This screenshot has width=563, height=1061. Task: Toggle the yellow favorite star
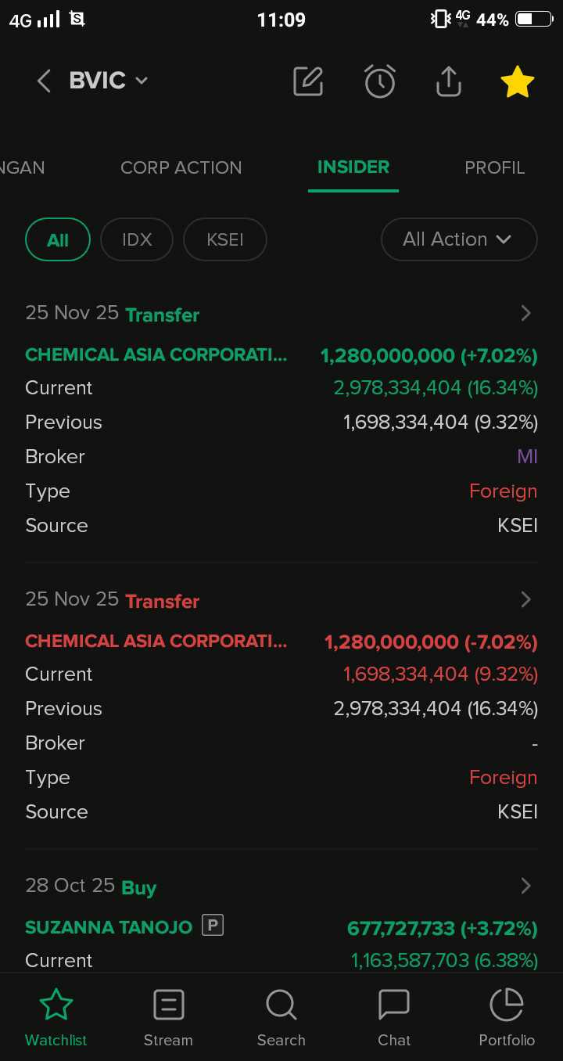518,81
